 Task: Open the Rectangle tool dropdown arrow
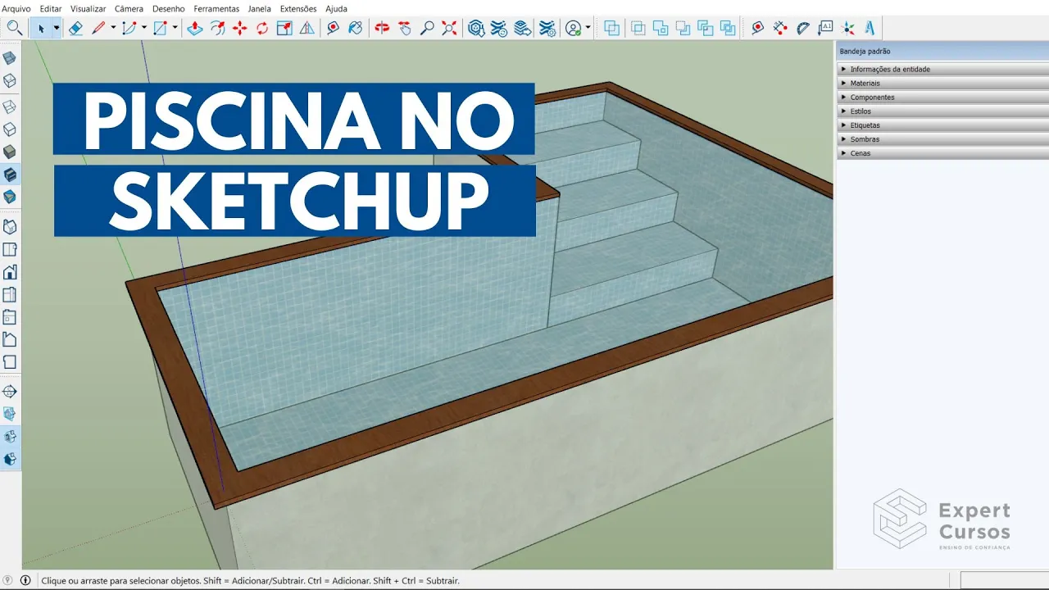(x=175, y=28)
